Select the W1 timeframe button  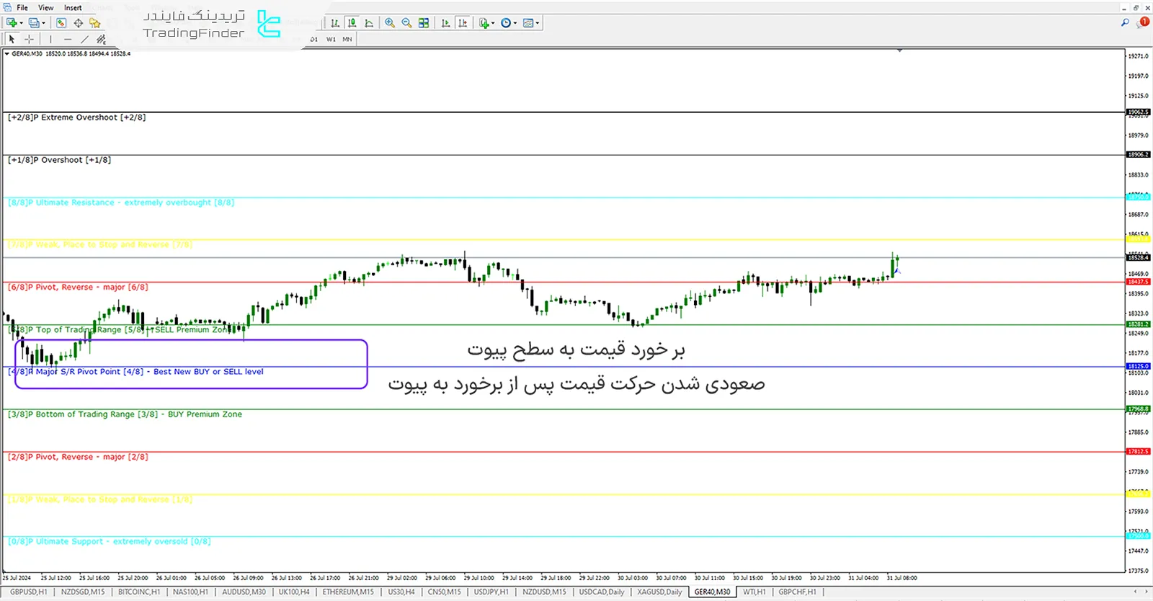[x=331, y=39]
